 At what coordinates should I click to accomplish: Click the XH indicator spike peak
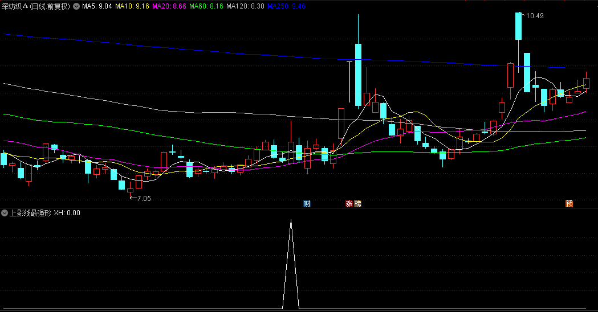coord(291,220)
